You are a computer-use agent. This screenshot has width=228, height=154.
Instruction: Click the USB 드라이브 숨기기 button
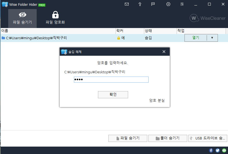208,138
